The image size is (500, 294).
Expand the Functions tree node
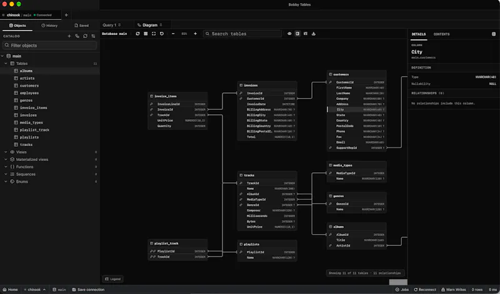click(6, 167)
